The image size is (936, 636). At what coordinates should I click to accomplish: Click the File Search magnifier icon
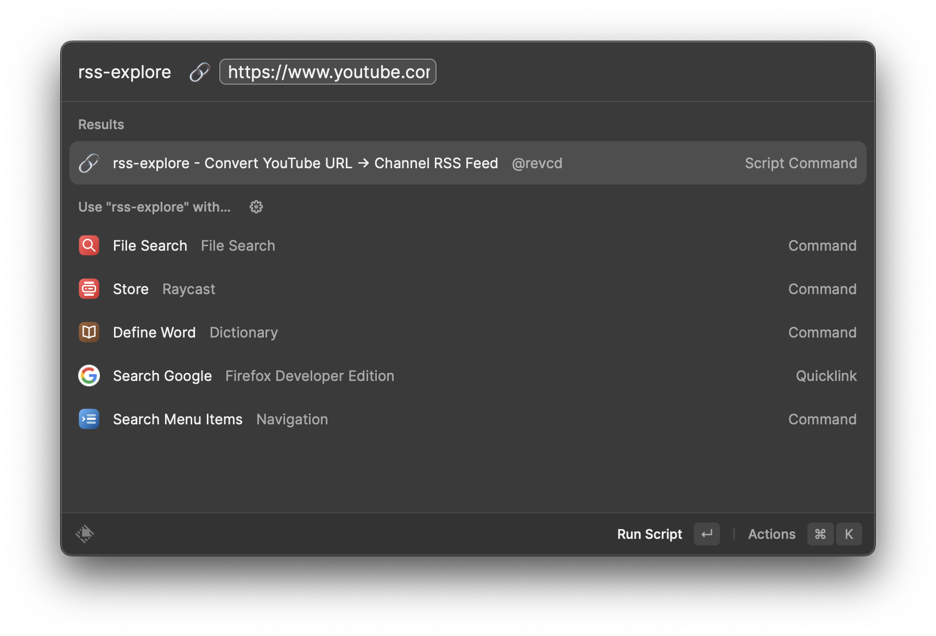89,245
